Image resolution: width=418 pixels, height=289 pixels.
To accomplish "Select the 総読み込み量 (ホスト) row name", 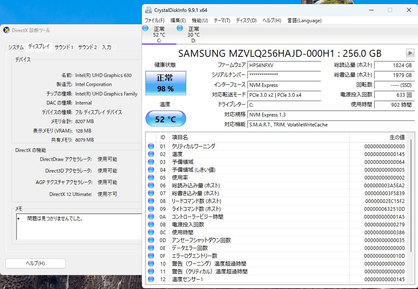I will (196, 185).
